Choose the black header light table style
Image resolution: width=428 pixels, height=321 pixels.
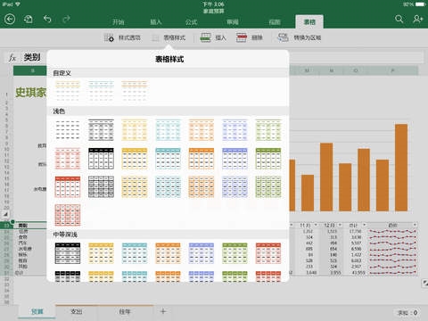[x=101, y=159]
